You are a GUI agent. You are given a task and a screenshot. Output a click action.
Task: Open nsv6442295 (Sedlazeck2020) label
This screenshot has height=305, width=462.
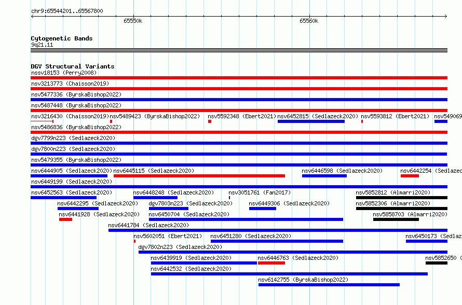click(x=98, y=203)
